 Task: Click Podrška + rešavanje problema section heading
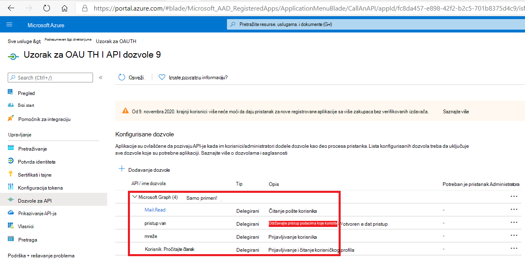(41, 256)
